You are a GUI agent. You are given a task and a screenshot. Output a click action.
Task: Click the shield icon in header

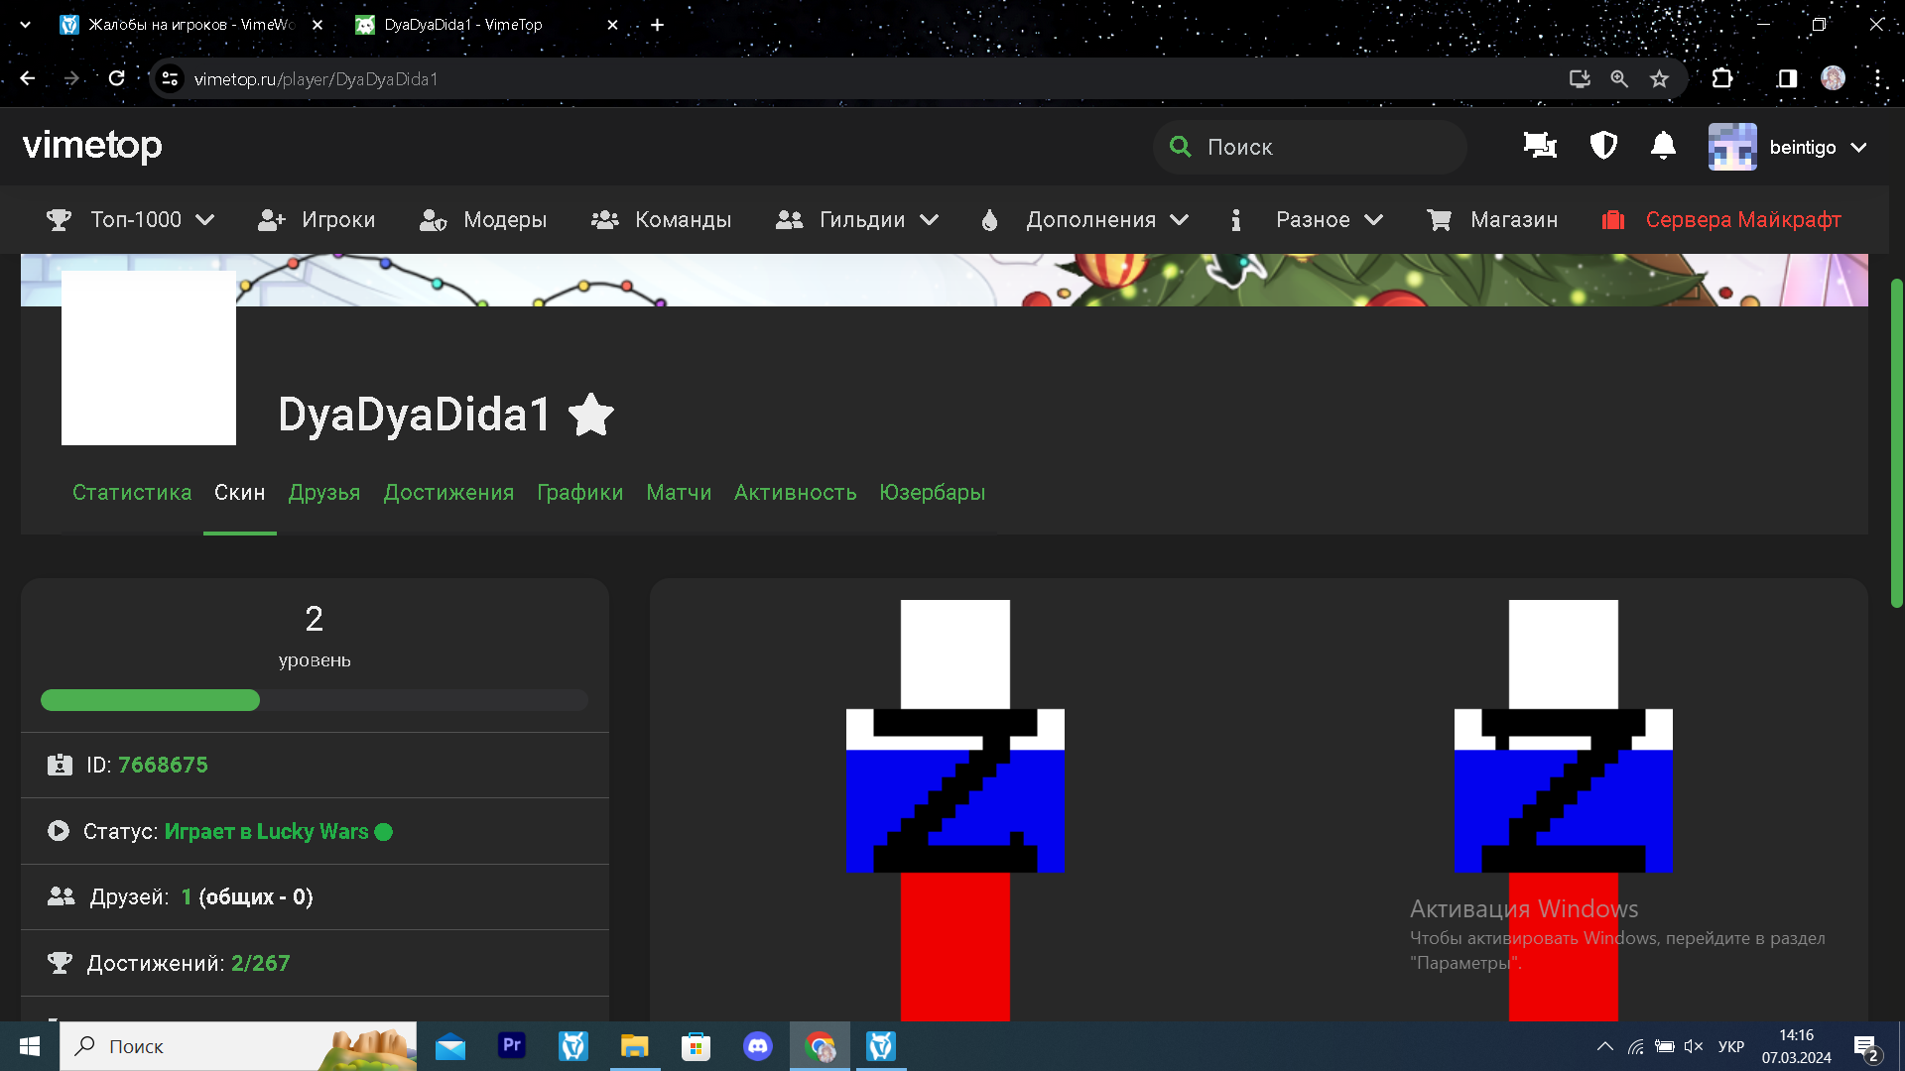tap(1603, 147)
